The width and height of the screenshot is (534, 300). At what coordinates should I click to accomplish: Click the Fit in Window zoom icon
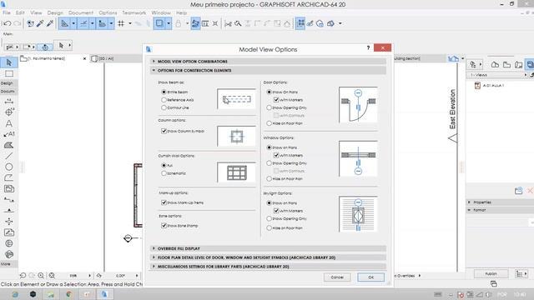click(x=52, y=276)
